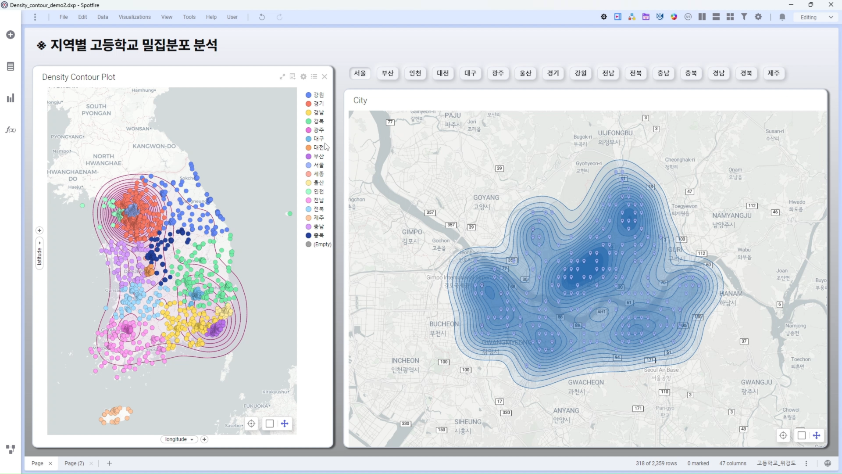Open the filter funnel panel icon
The height and width of the screenshot is (474, 842).
click(x=744, y=17)
